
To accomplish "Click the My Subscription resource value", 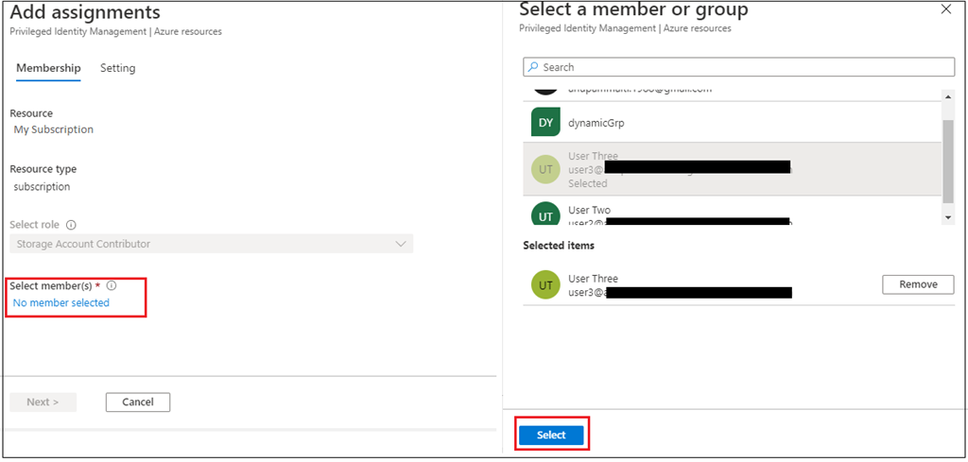I will (54, 129).
